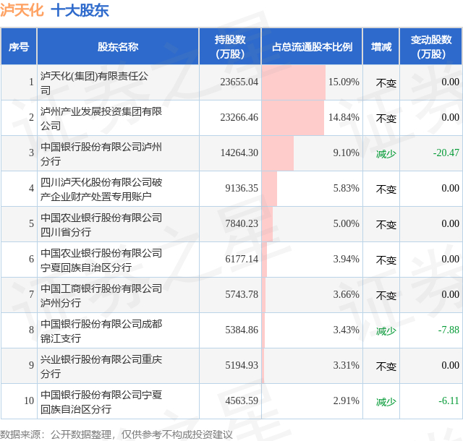Click the -7.88 change value
The height and width of the screenshot is (441, 463).
point(449,330)
